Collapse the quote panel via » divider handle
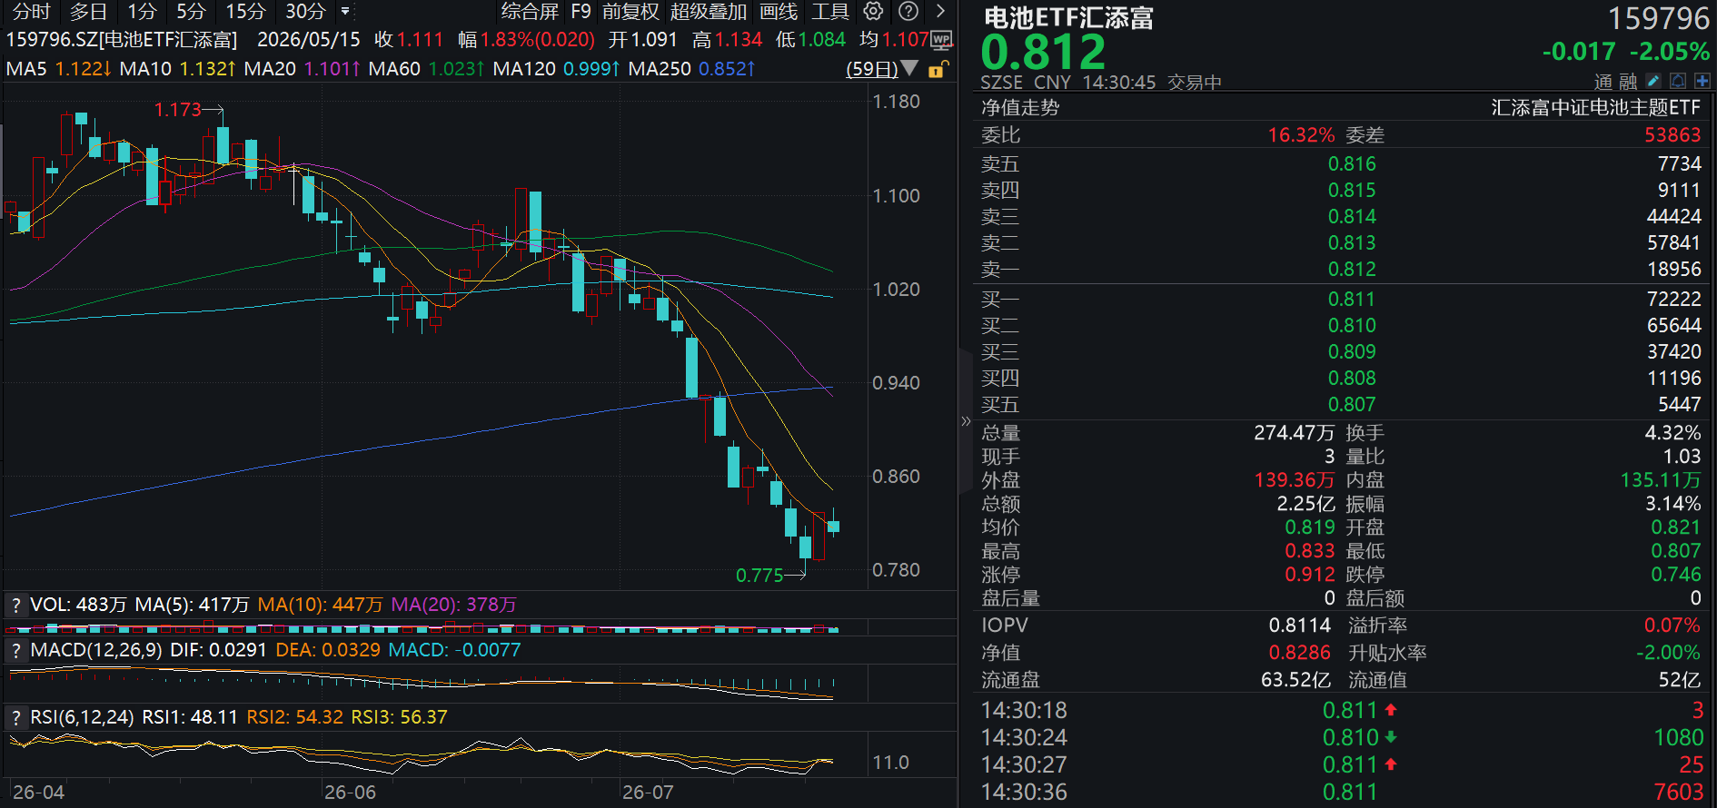This screenshot has width=1717, height=808. coord(966,420)
